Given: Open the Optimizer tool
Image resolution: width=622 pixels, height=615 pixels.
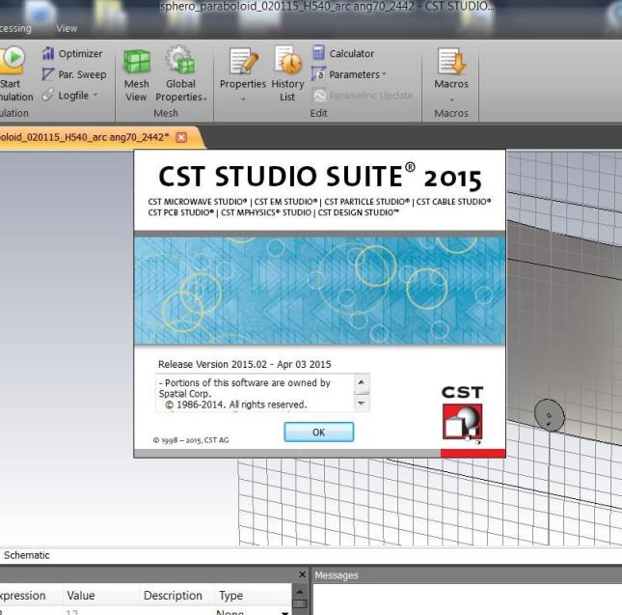Looking at the screenshot, I should coord(72,54).
